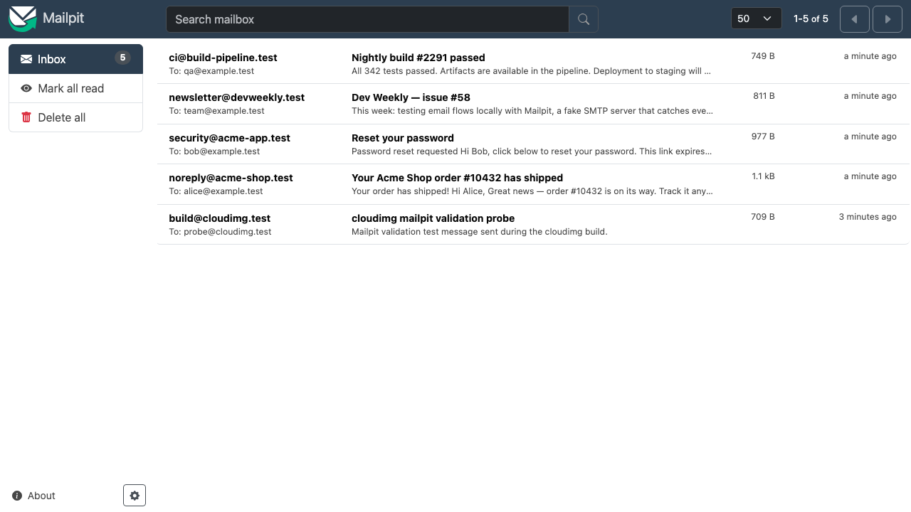Click the red trash icon

coord(26,117)
